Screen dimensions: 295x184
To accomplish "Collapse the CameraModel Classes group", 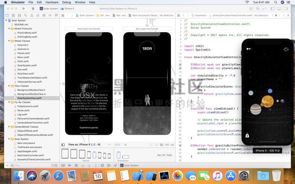I will pos(9,127).
